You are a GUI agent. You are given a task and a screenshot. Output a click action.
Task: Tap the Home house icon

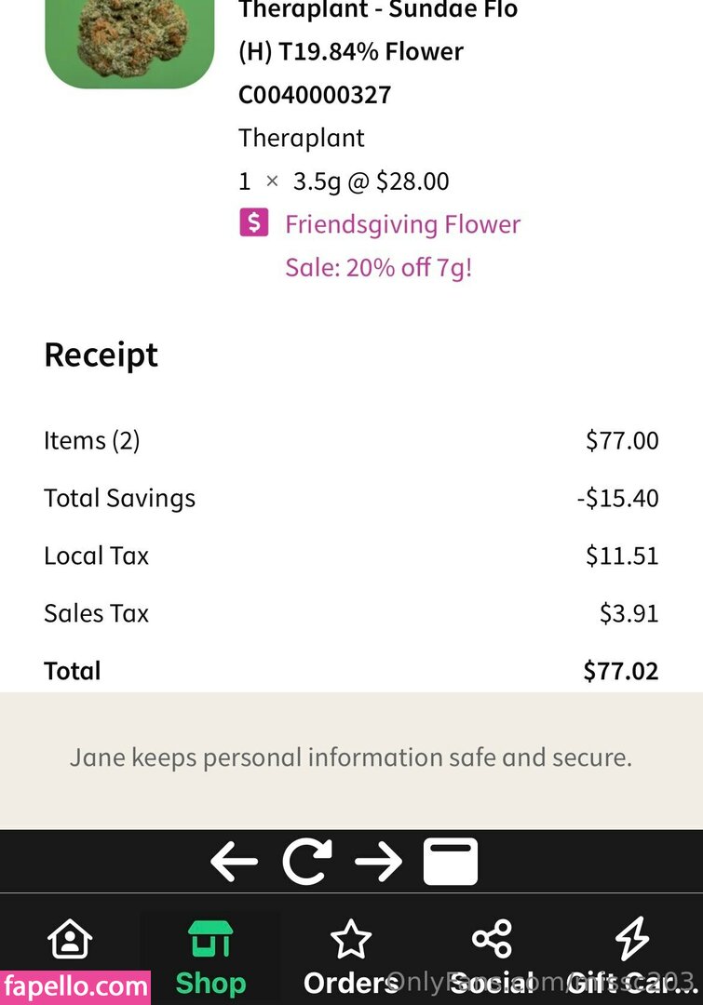(x=70, y=940)
